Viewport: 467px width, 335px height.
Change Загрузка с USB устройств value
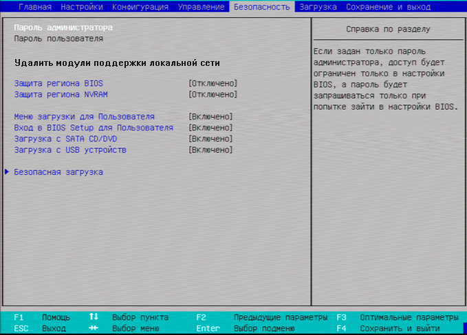210,150
